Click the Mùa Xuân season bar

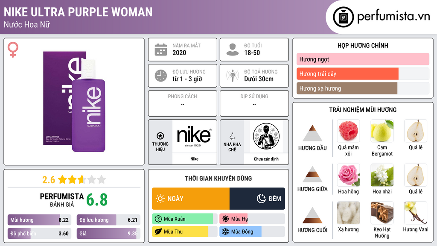click(184, 219)
